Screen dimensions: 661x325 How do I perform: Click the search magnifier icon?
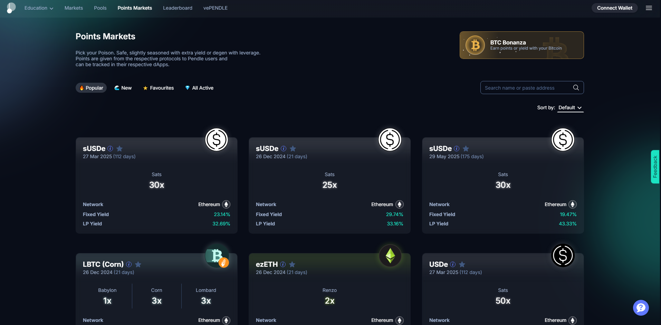tap(576, 88)
